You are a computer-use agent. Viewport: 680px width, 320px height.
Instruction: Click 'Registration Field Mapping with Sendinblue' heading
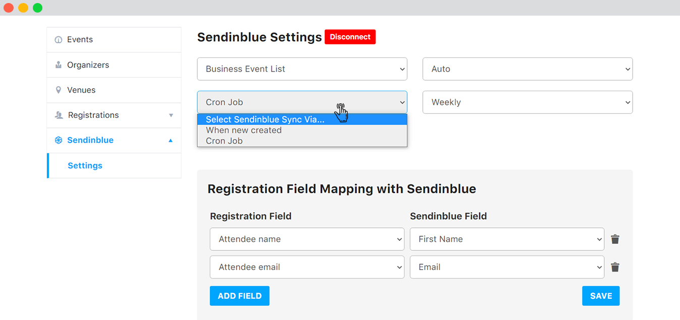tap(342, 189)
